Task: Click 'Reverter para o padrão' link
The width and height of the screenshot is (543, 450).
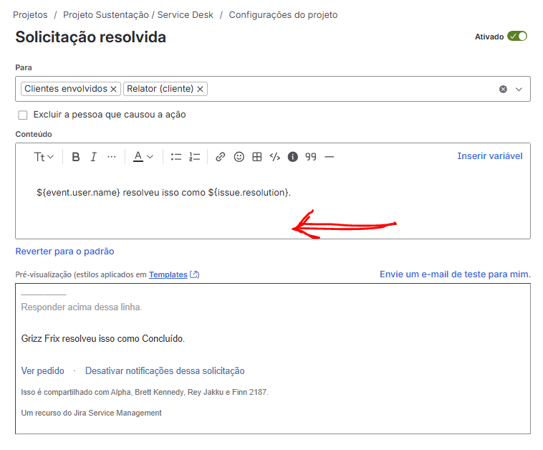Action: 64,252
